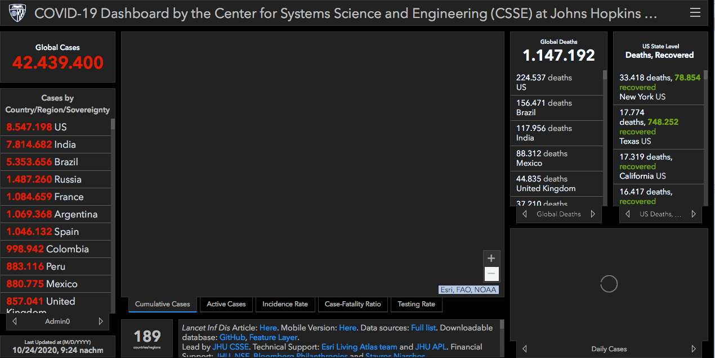Follow the JHU APL link
The height and width of the screenshot is (358, 715).
pos(431,347)
